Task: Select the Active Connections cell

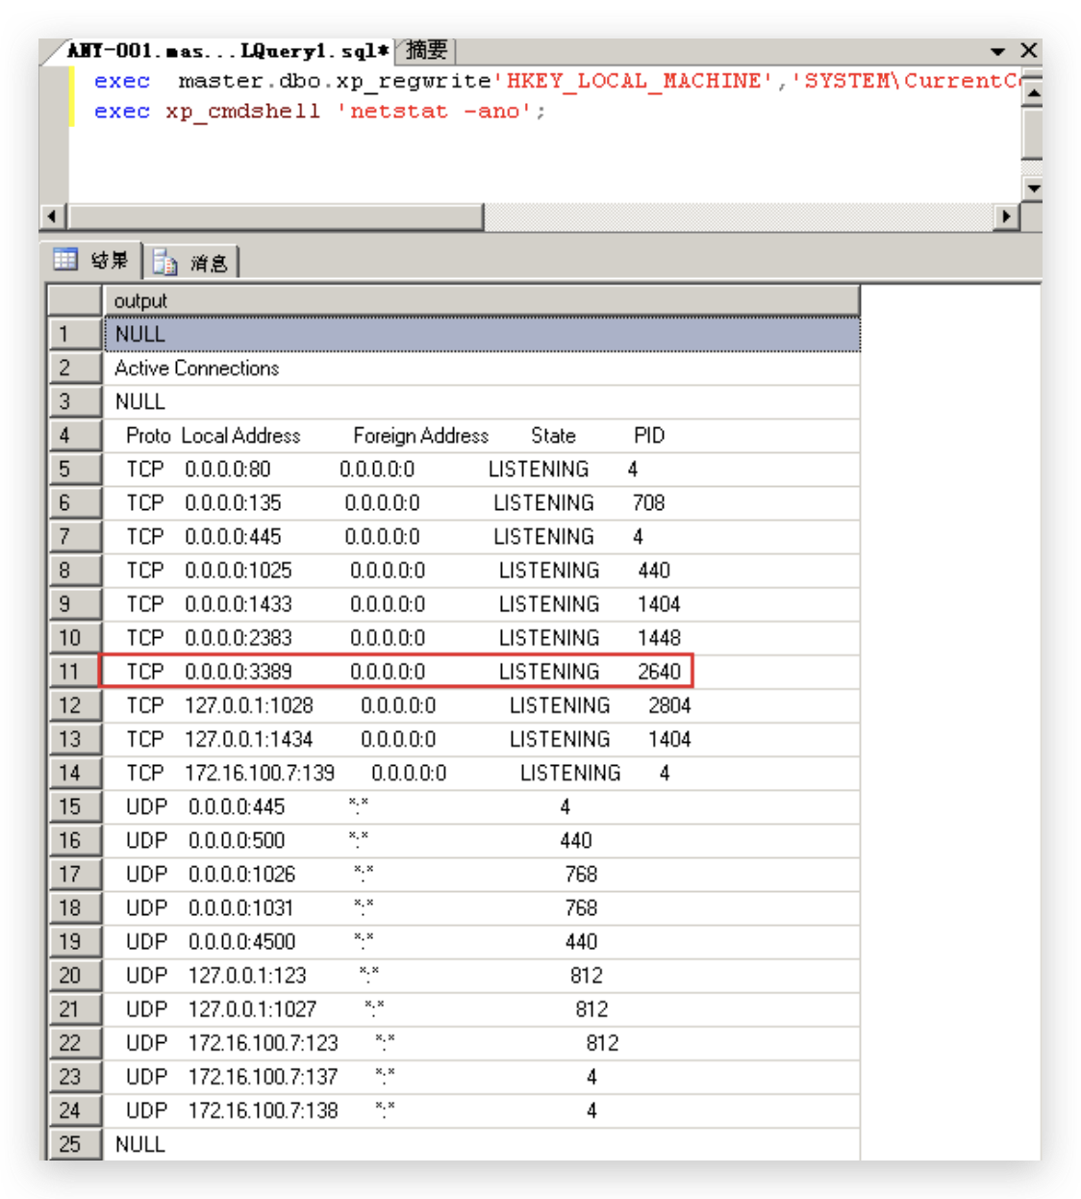Action: pyautogui.click(x=482, y=369)
